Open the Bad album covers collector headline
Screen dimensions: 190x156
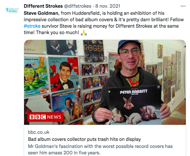click(x=84, y=139)
